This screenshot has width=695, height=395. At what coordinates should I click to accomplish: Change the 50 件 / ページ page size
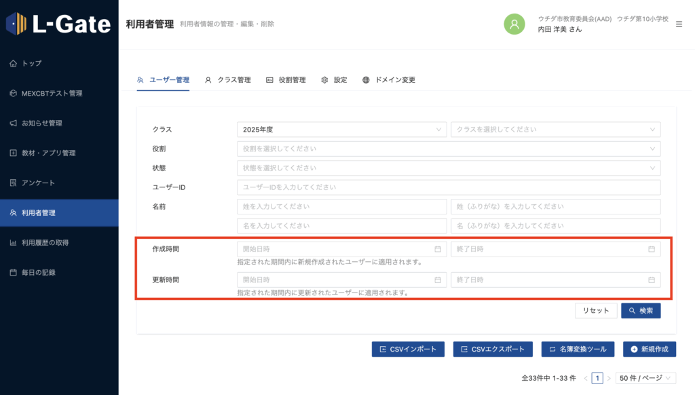click(645, 378)
